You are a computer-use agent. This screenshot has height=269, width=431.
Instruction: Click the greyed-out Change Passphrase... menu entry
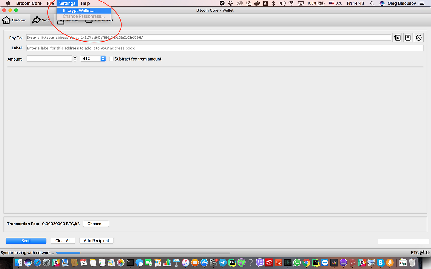point(84,16)
